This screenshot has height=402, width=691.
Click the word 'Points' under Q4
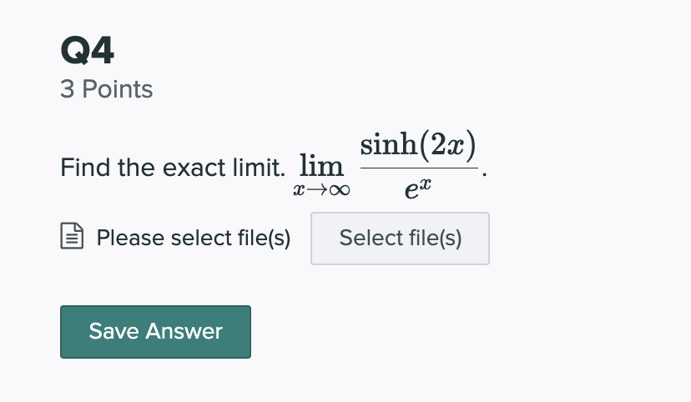tap(118, 89)
